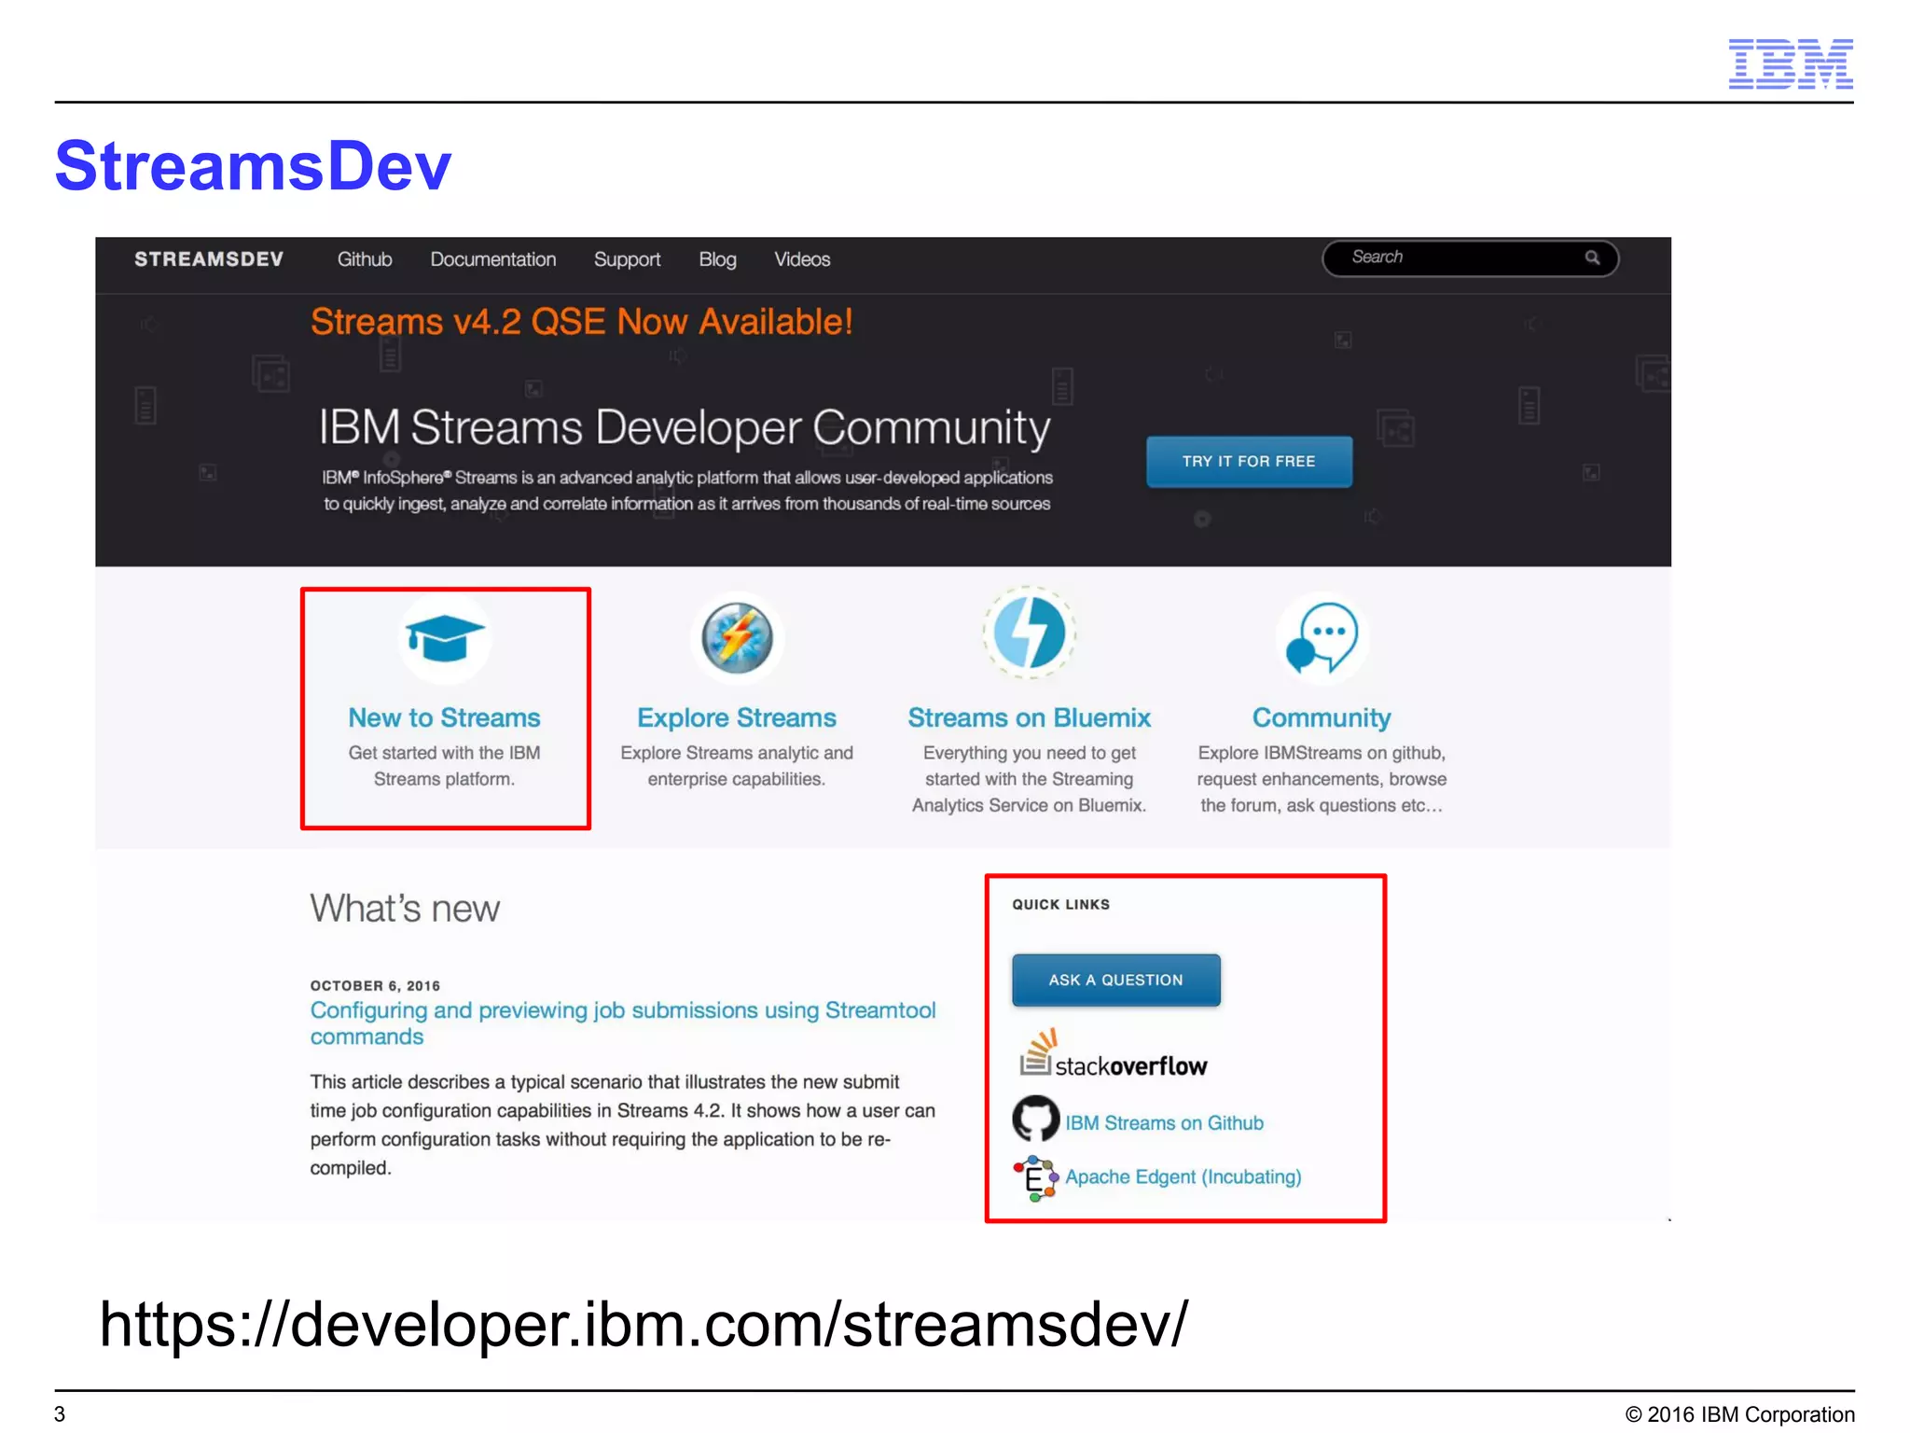
Task: Open the Github menu item
Action: 365,259
